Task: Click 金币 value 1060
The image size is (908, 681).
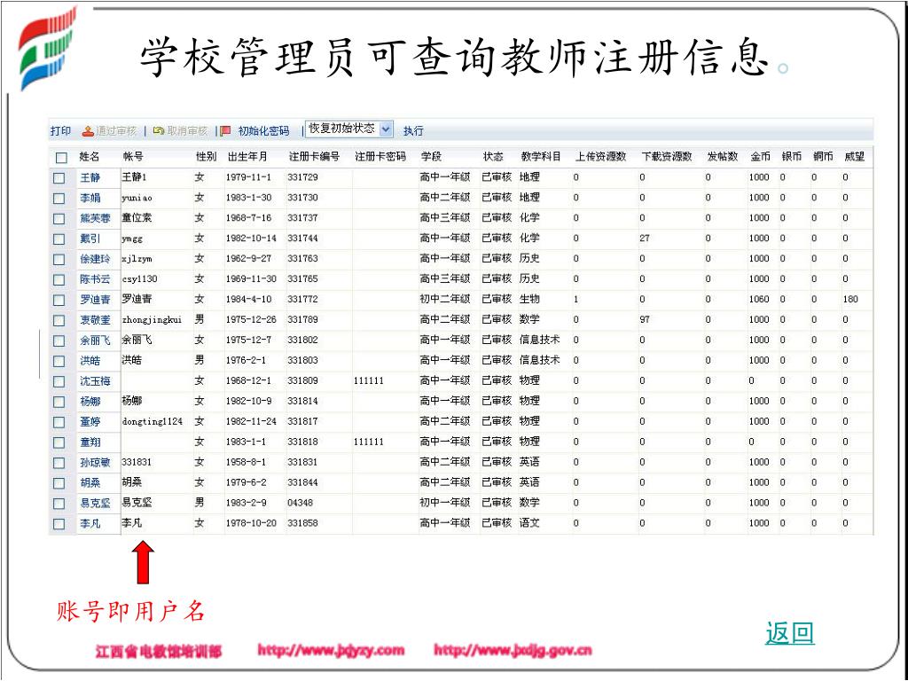Action: [x=759, y=300]
